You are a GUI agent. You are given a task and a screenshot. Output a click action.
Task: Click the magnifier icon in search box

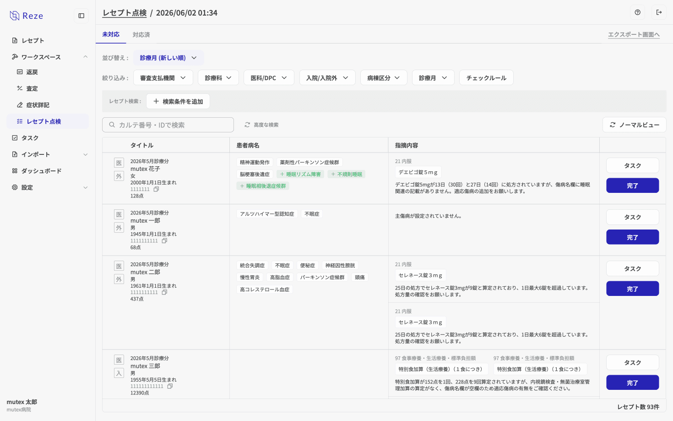[x=112, y=125]
